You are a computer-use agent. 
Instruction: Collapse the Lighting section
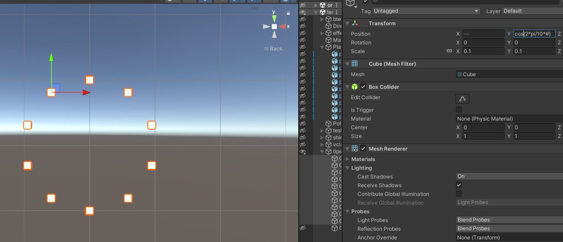347,168
